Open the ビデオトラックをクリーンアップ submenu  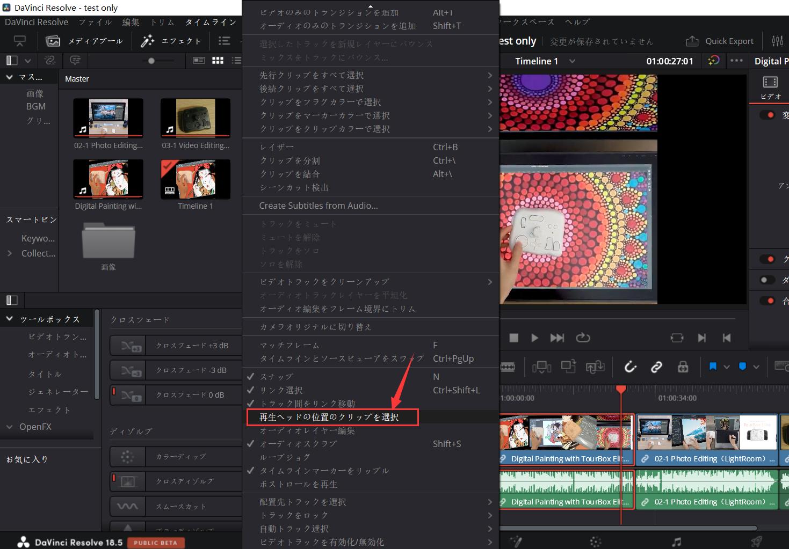click(371, 282)
